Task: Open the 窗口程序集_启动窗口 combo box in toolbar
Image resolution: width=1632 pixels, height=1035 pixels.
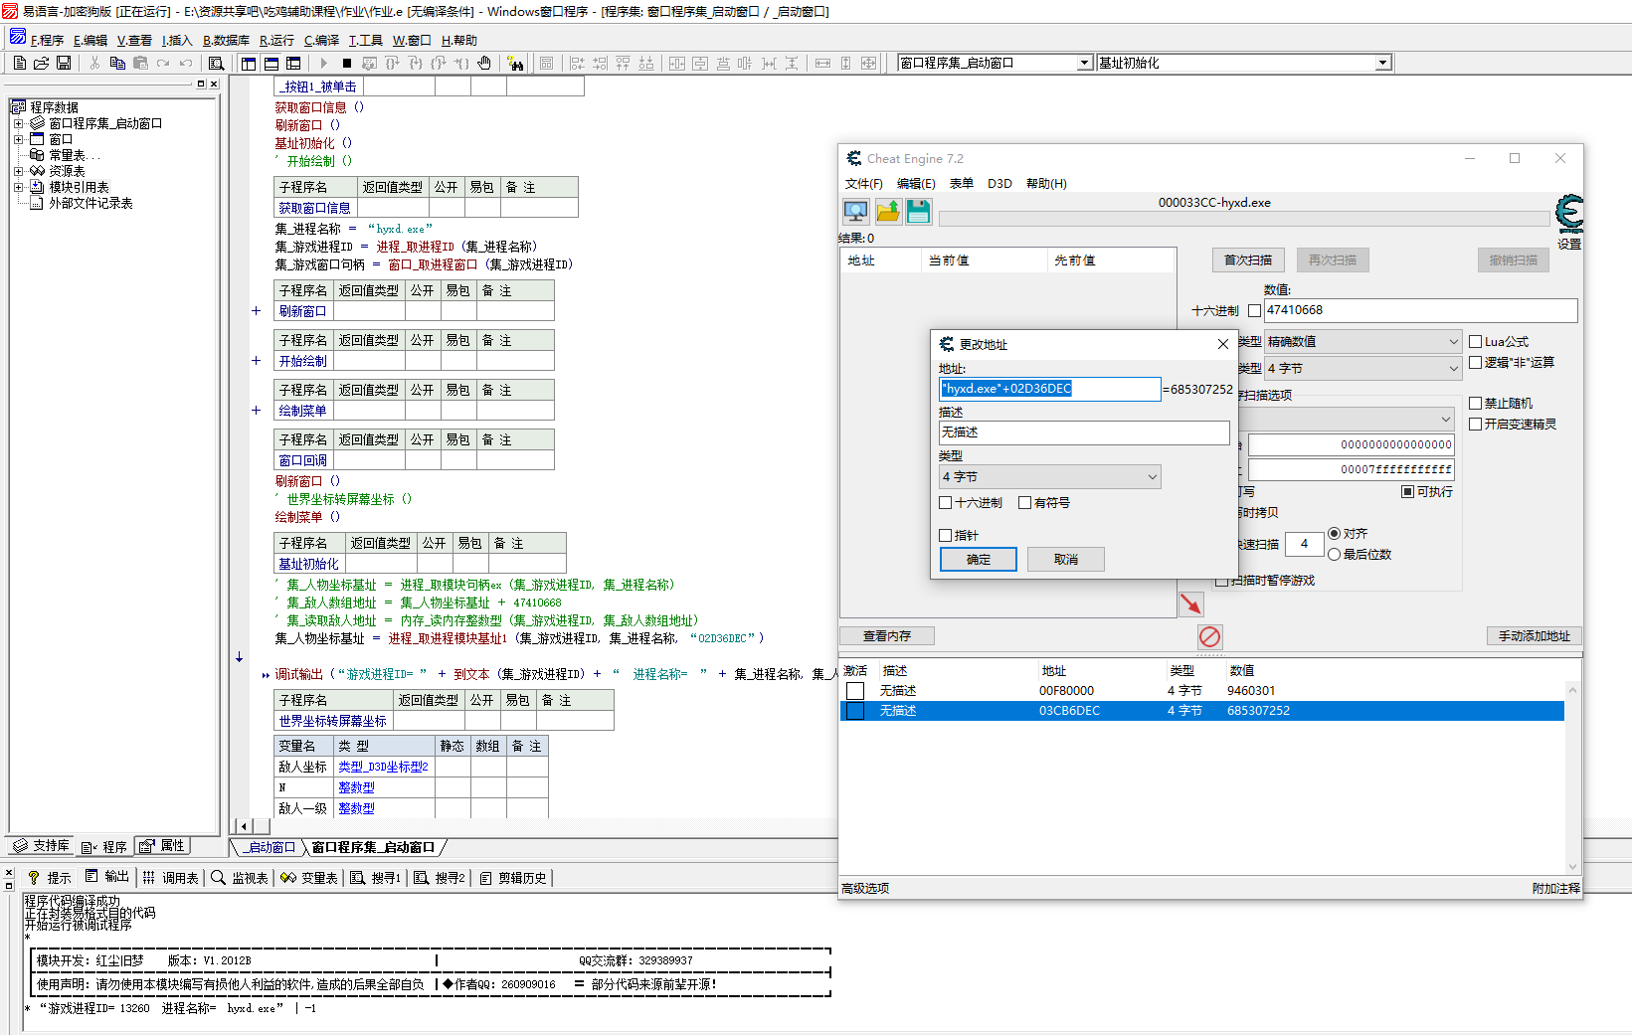Action: (x=995, y=63)
